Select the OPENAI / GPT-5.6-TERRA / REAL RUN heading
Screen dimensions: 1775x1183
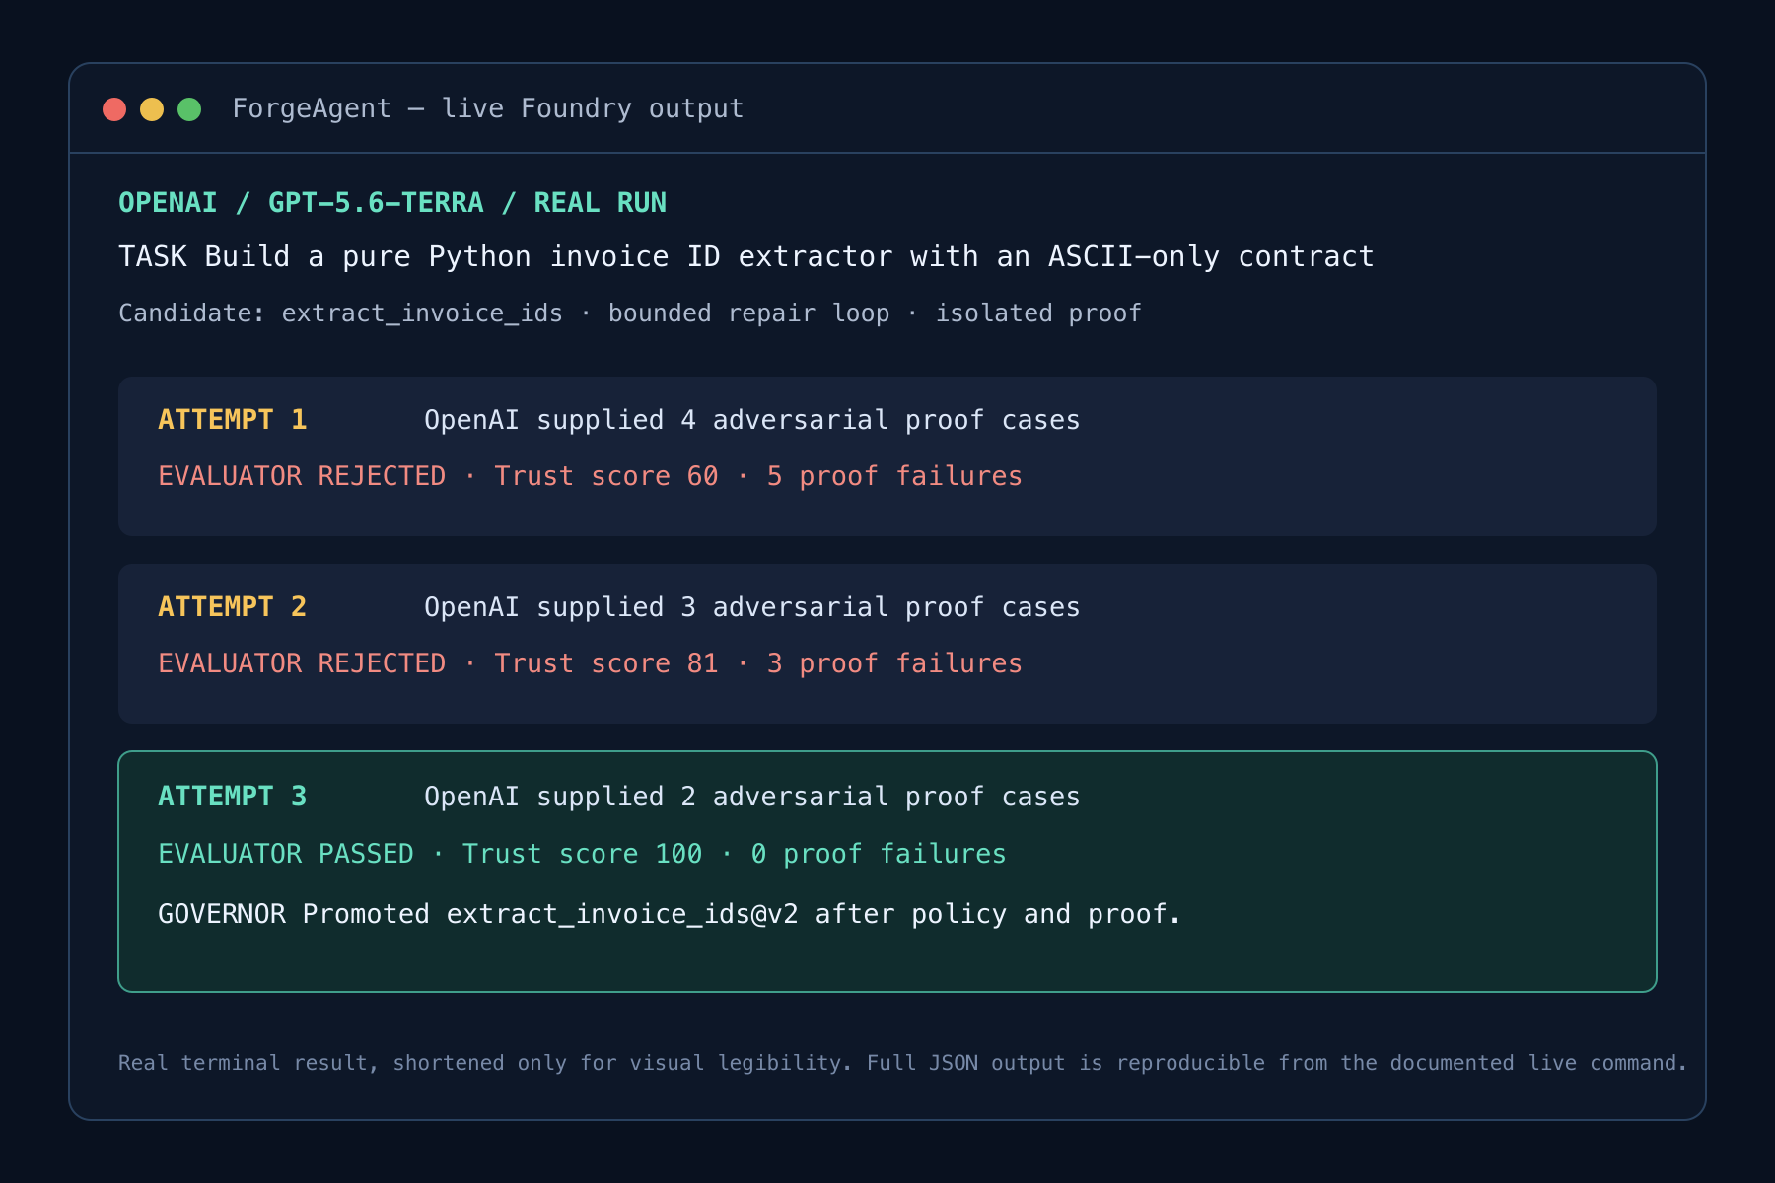[392, 202]
